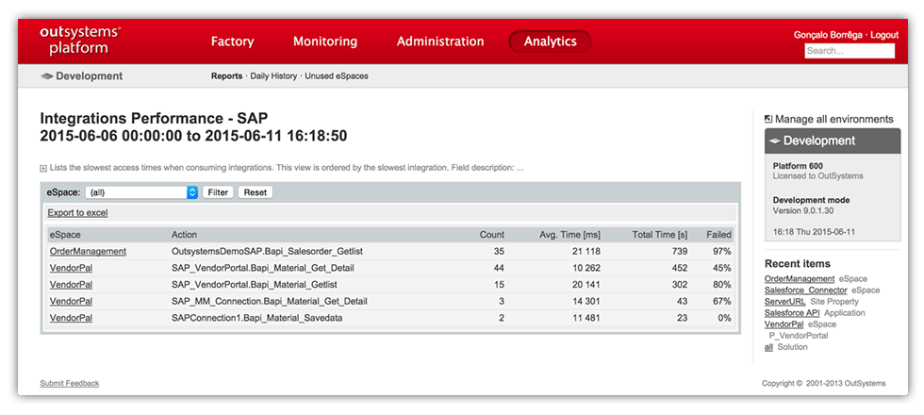This screenshot has height=415, width=924.
Task: Open the Monitoring menu
Action: (x=325, y=41)
